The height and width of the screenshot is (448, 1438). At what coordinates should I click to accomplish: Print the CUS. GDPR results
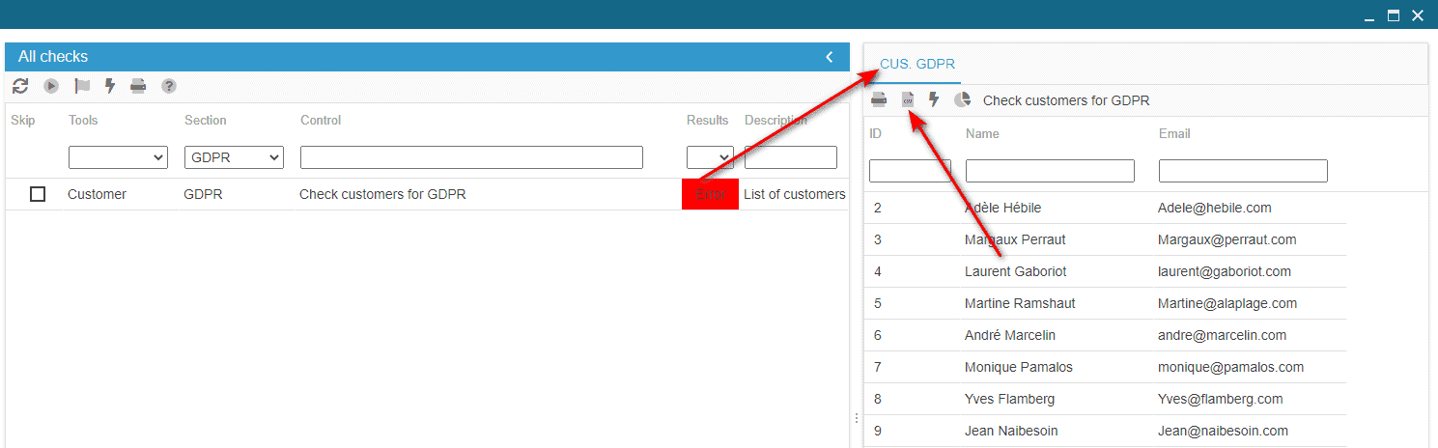coord(879,99)
